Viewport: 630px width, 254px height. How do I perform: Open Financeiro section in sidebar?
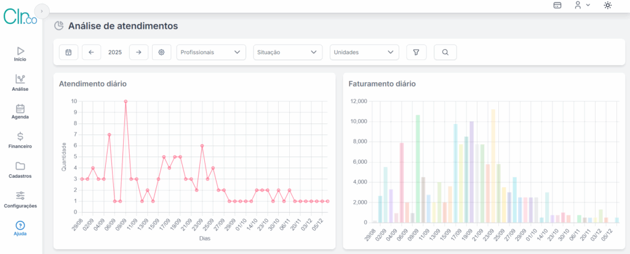20,140
